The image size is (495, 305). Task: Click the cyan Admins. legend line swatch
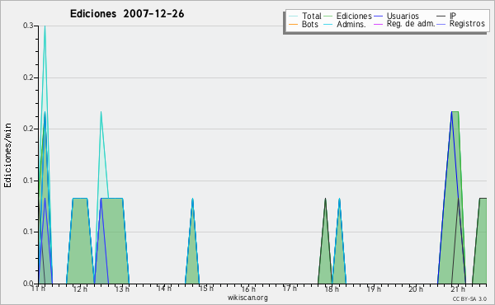tap(328, 24)
